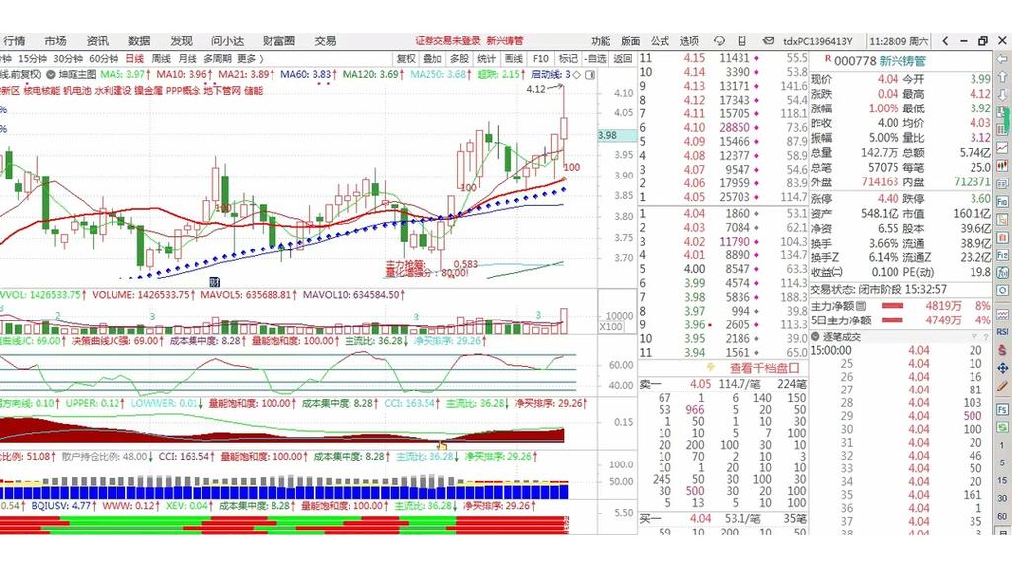This screenshot has height=569, width=1012.
Task: Click the mobile phone icon in title bar
Action: (x=742, y=40)
